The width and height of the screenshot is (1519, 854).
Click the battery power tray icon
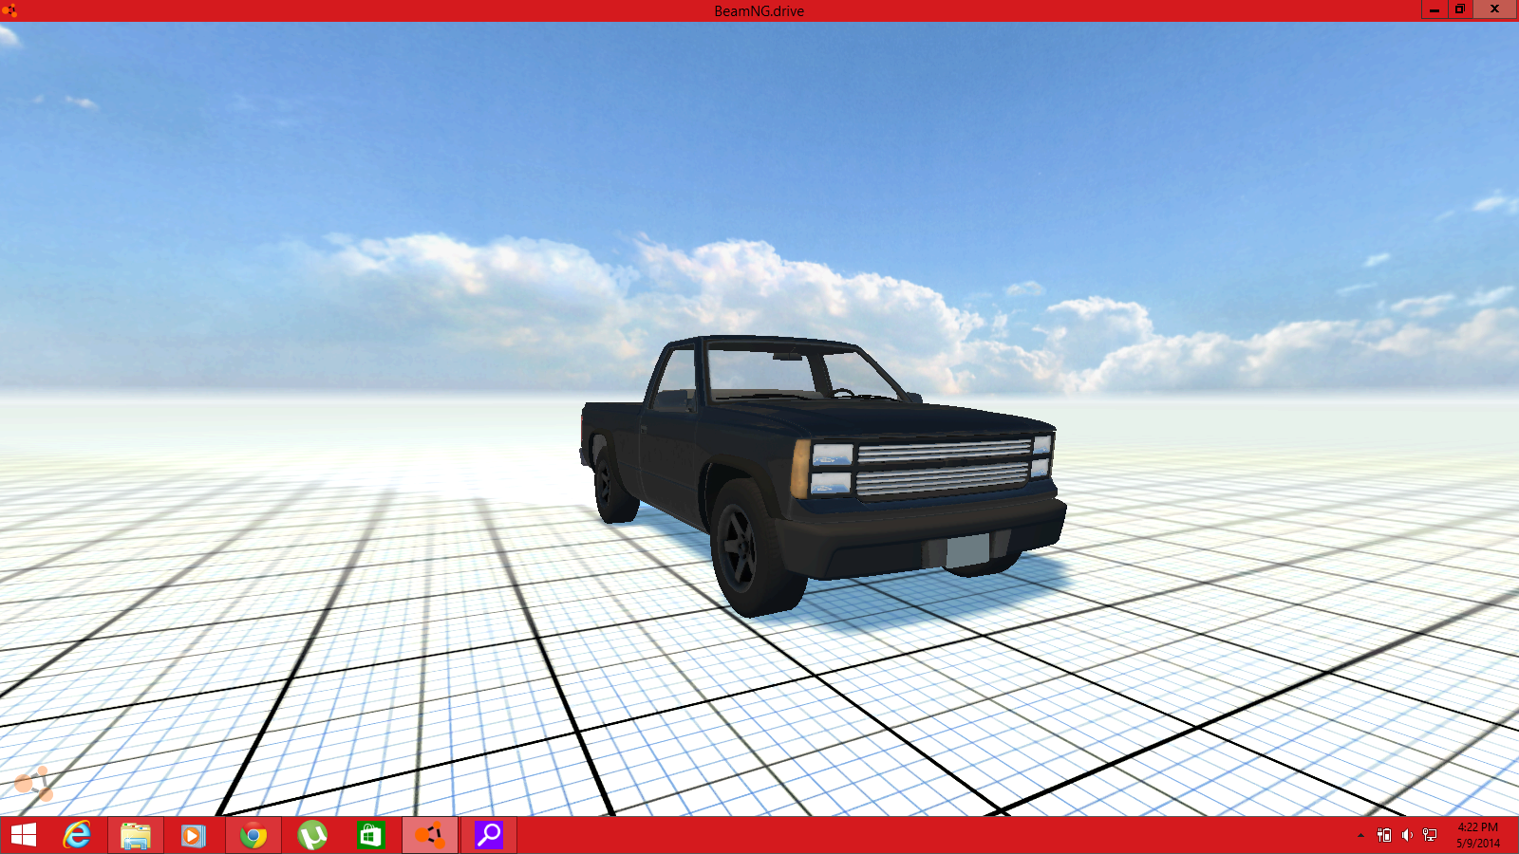pyautogui.click(x=1384, y=835)
